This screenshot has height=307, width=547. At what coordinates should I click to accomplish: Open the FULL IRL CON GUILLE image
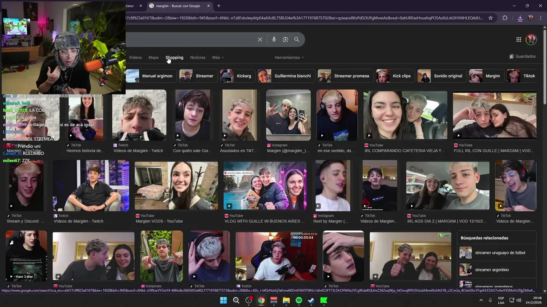pos(494,115)
